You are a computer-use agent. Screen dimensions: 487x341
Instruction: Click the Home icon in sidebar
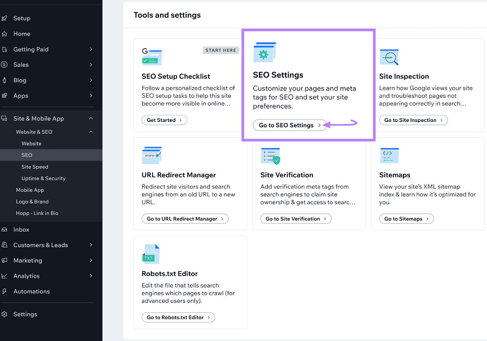pyautogui.click(x=5, y=34)
